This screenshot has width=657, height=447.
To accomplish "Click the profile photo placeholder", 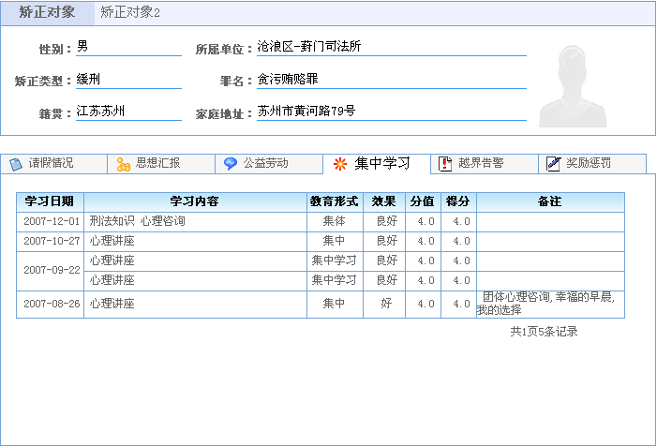I will (580, 85).
